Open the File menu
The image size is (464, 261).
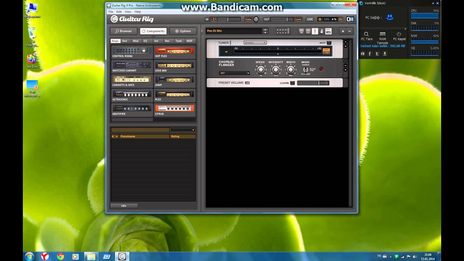(111, 12)
